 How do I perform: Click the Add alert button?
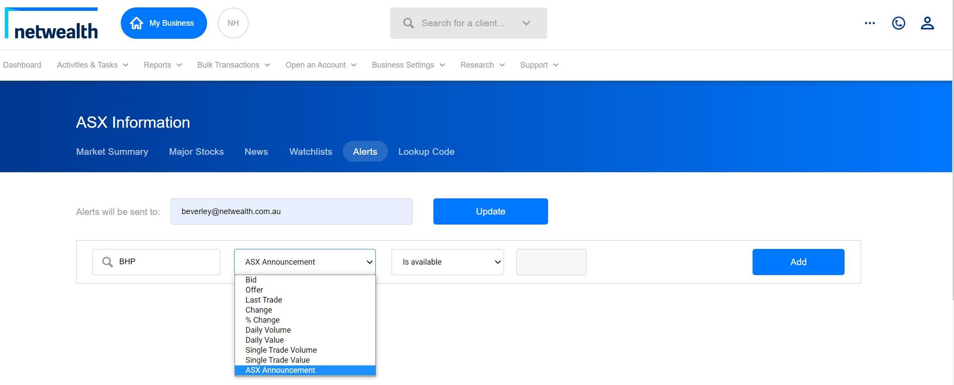[798, 262]
